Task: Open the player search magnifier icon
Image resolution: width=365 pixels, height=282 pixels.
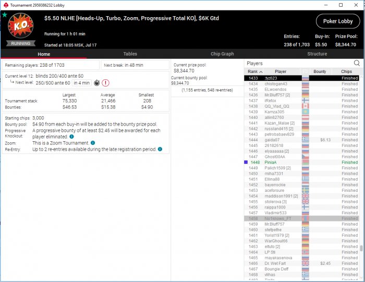Action: point(357,63)
